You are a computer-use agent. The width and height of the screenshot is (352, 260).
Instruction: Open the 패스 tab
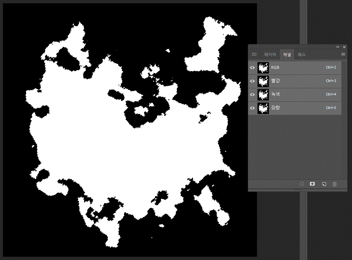click(x=302, y=54)
